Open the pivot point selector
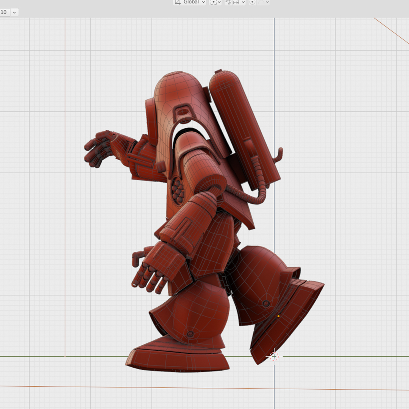 pos(215,2)
